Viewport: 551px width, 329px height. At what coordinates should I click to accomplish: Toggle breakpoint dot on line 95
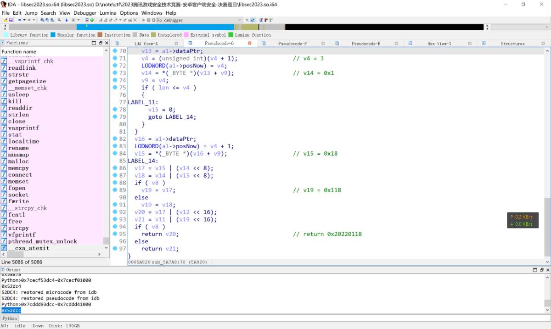coord(115,234)
